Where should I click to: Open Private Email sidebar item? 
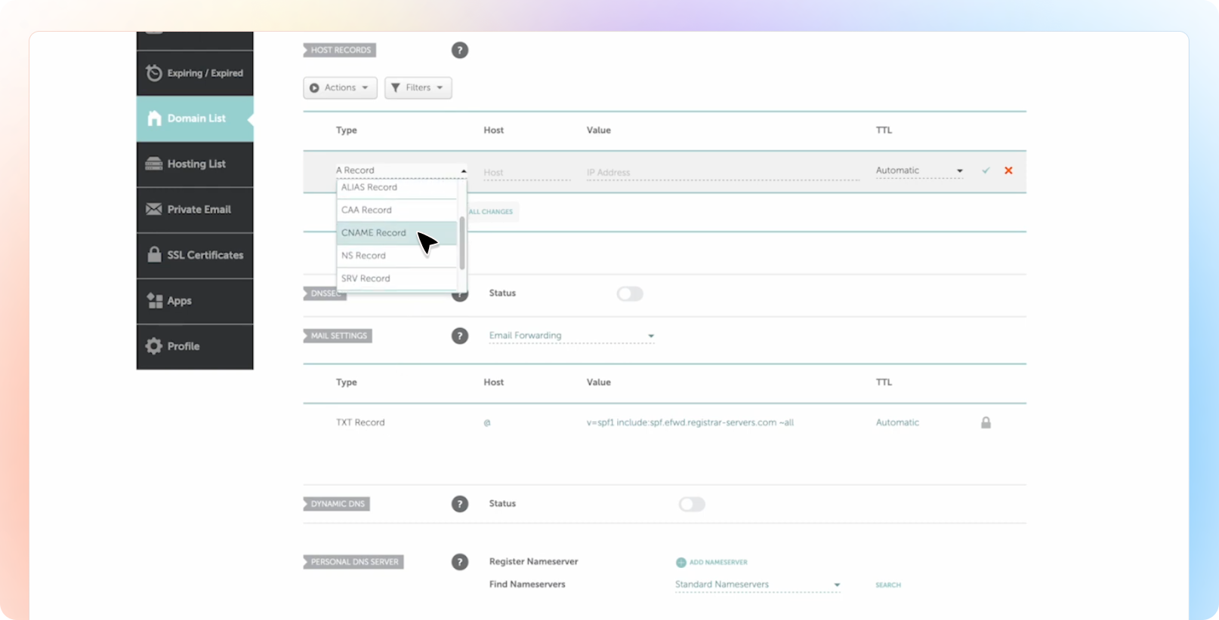tap(195, 210)
